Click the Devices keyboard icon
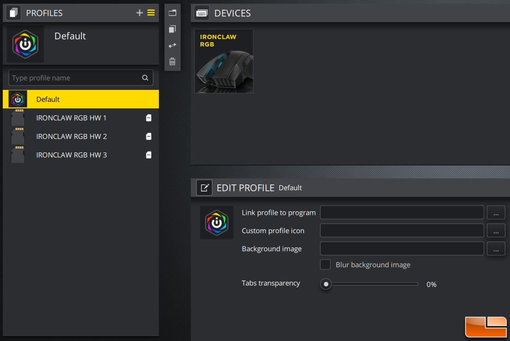 point(201,13)
